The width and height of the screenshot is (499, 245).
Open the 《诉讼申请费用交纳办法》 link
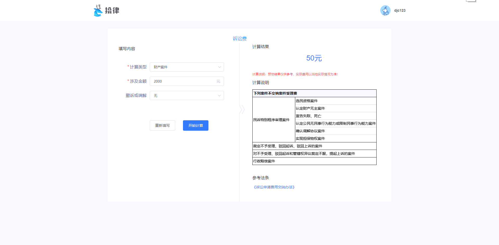[274, 187]
